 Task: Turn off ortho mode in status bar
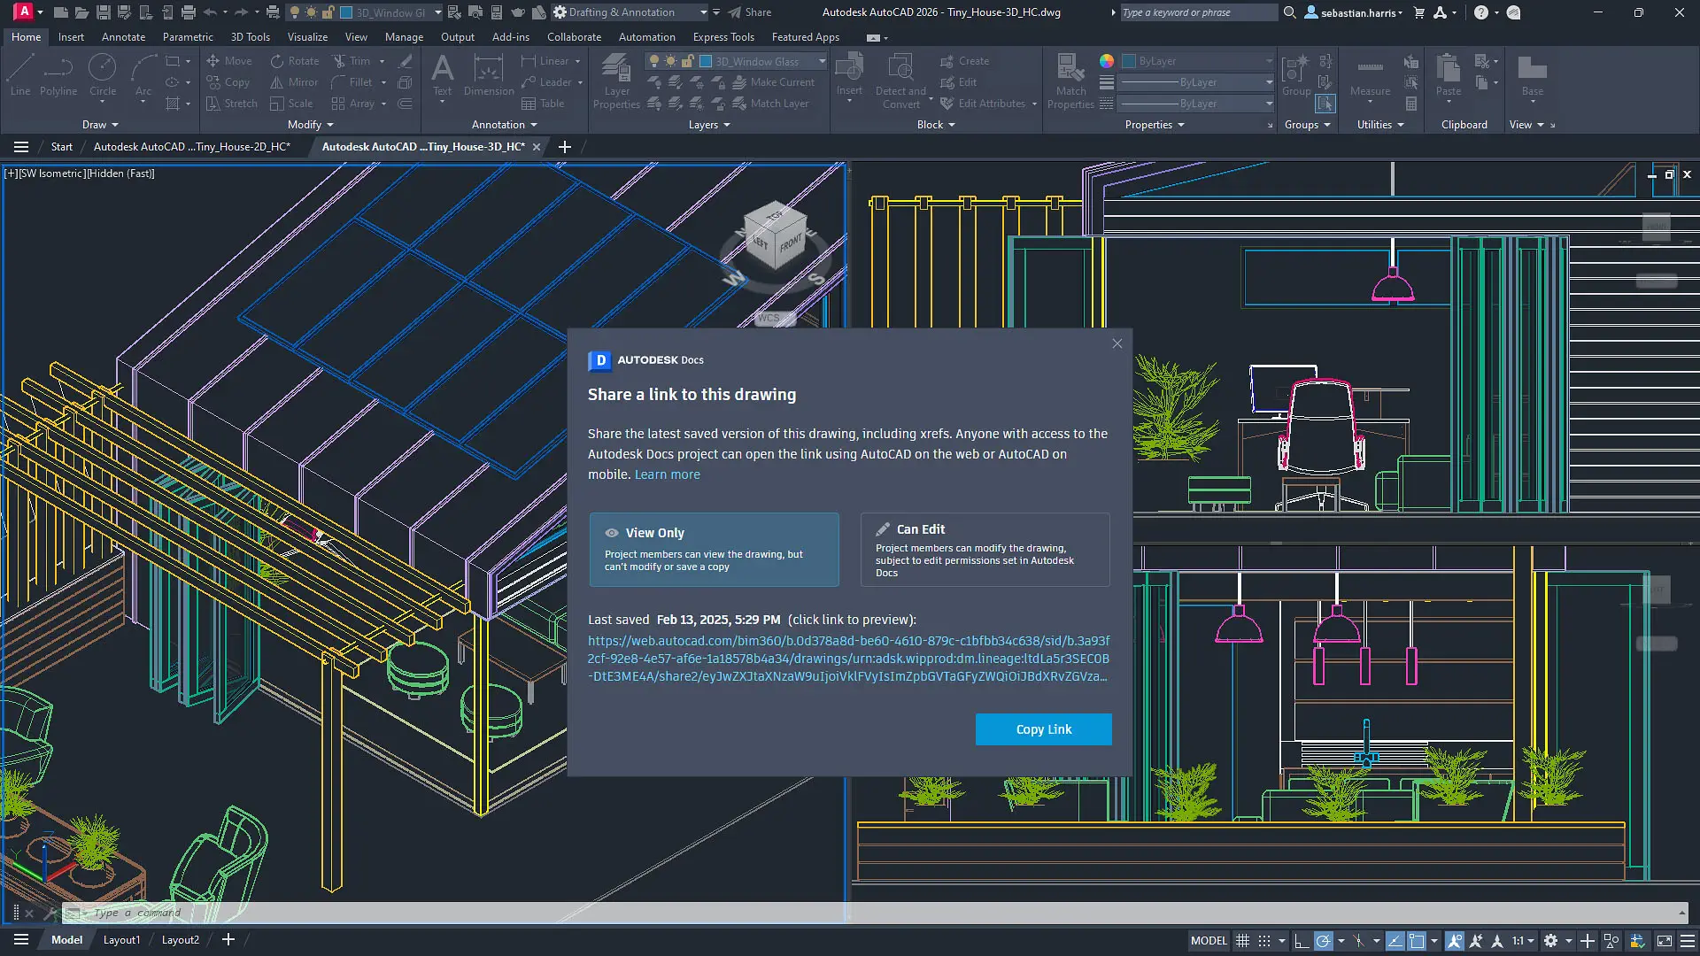1302,940
